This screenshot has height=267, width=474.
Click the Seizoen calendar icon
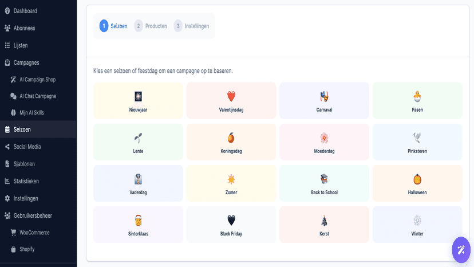[x=7, y=129]
